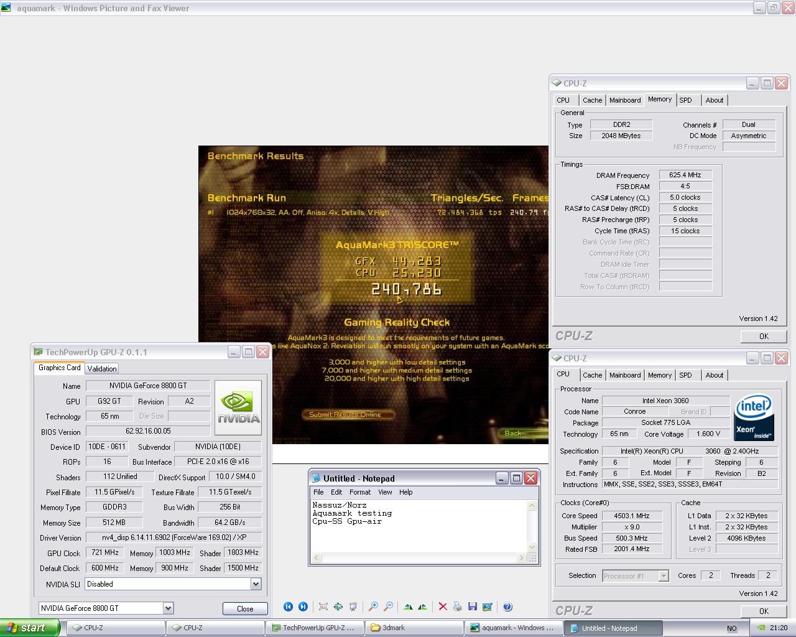Delete the image using red X icon

tap(443, 607)
